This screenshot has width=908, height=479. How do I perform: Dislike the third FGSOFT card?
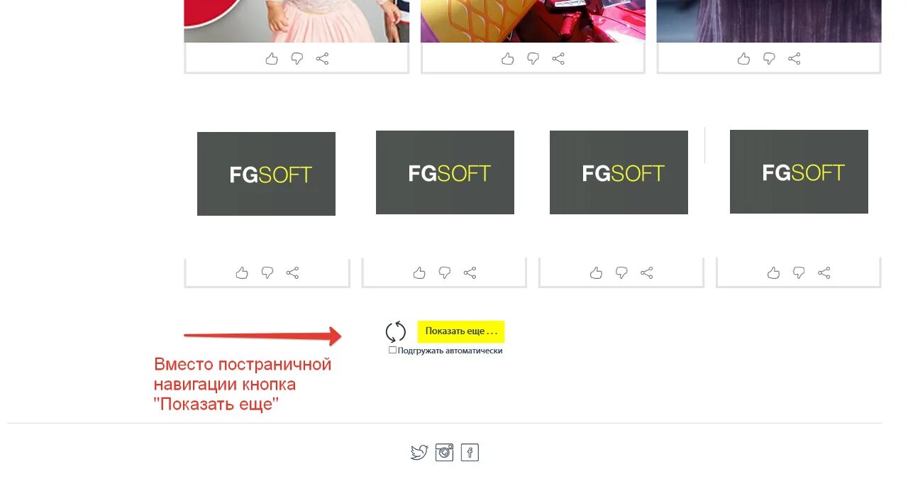click(621, 273)
